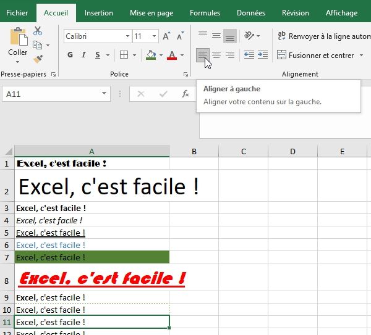Image resolution: width=371 pixels, height=335 pixels.
Task: Open Presse-papiers dialog launcher
Action: pyautogui.click(x=53, y=75)
